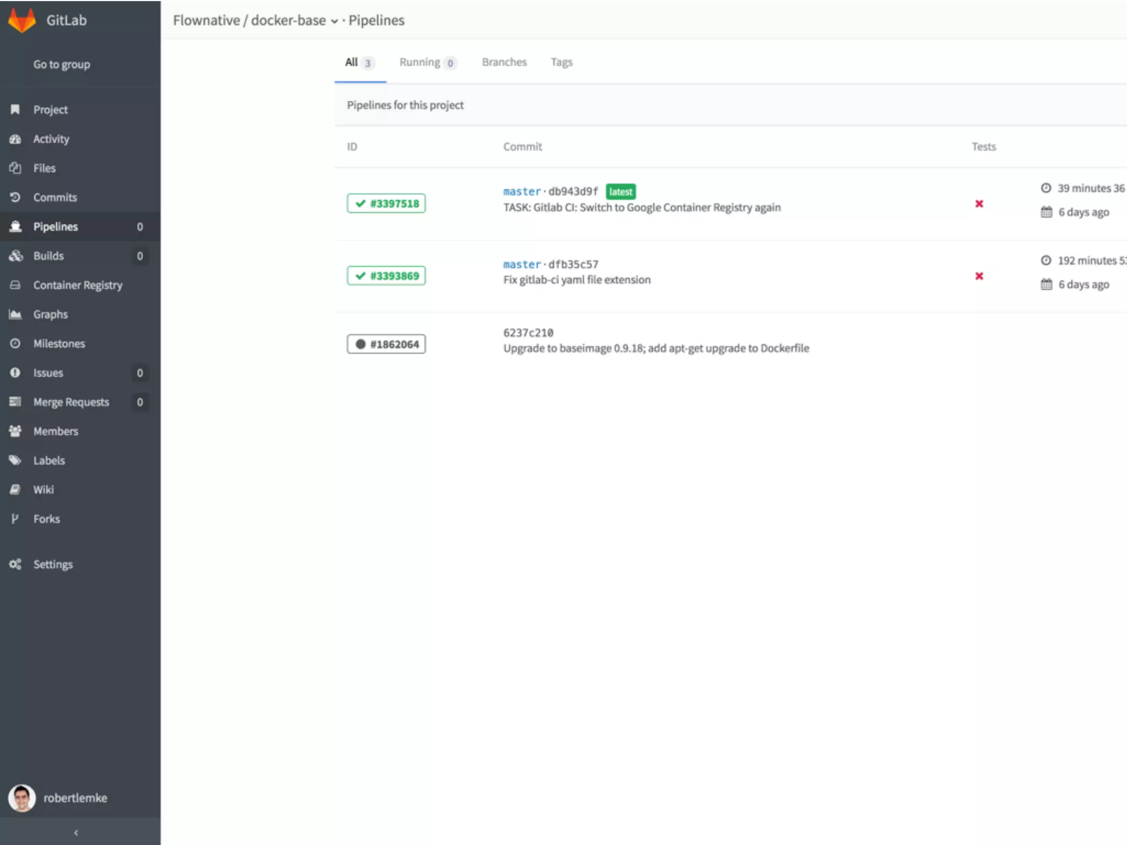Open Settings via the gears icon

(x=15, y=564)
